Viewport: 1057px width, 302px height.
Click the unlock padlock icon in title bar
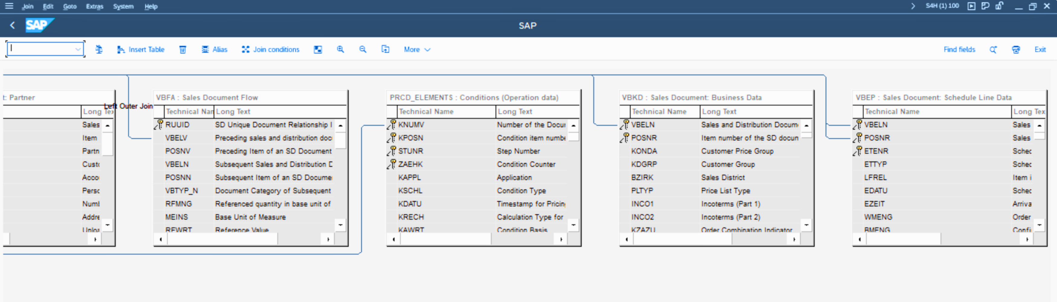[x=1000, y=6]
